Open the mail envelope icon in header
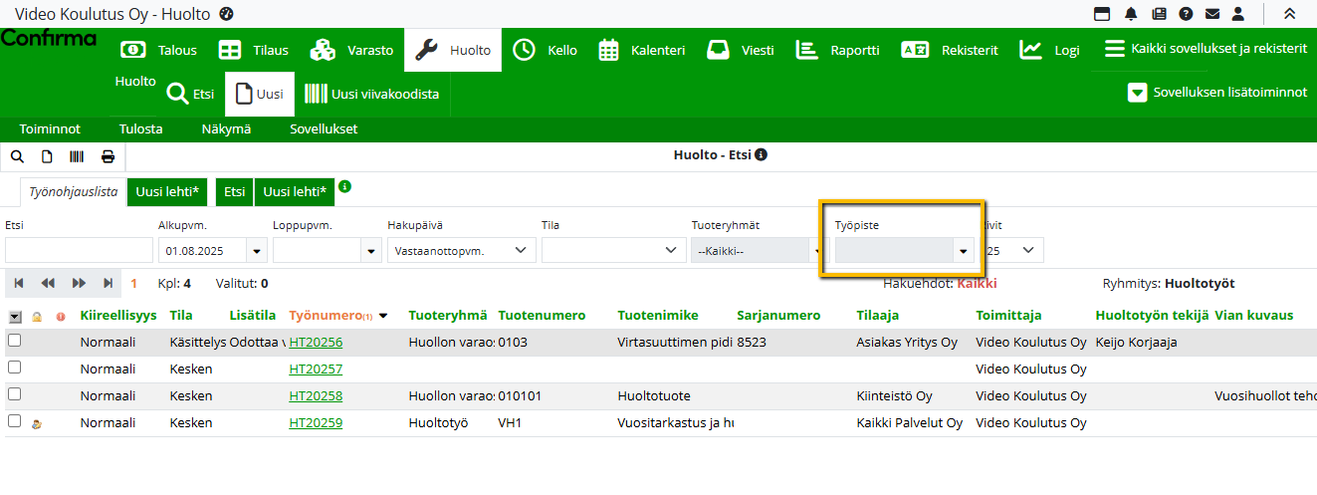Viewport: 1317px width, 495px height. 1212,14
